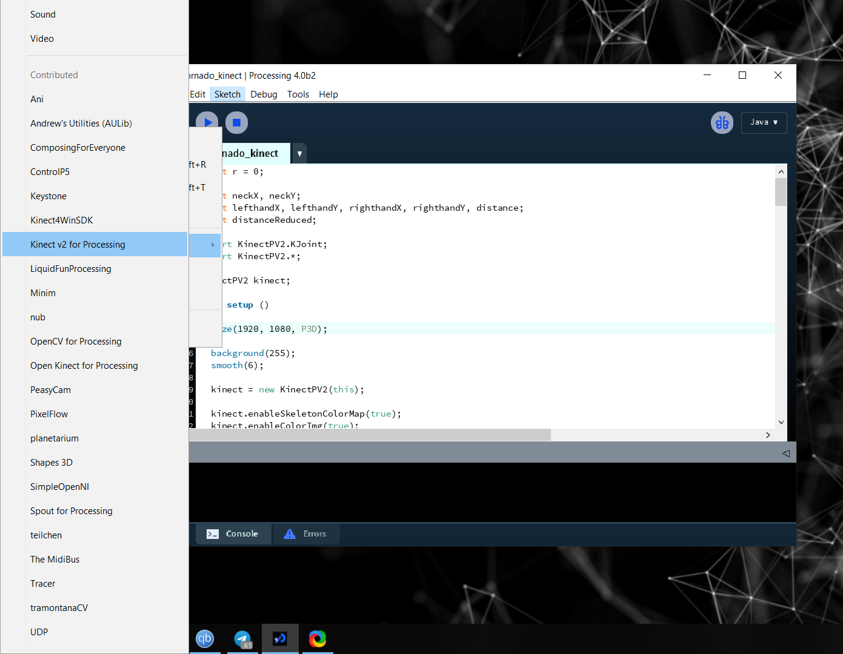Import PeasyCam library
Image resolution: width=843 pixels, height=654 pixels.
(x=95, y=390)
